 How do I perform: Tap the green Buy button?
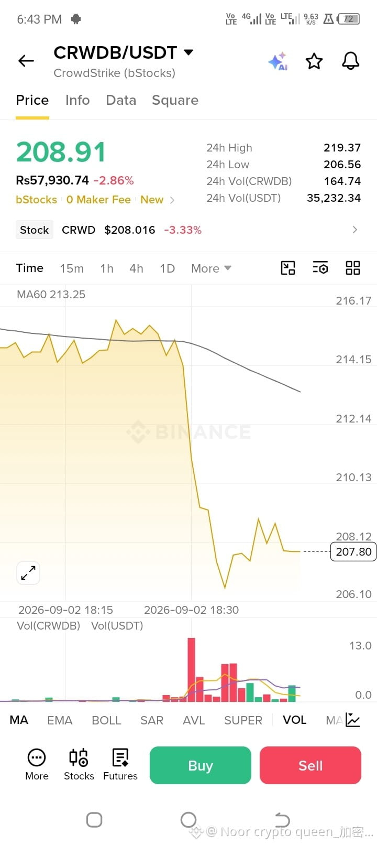201,765
